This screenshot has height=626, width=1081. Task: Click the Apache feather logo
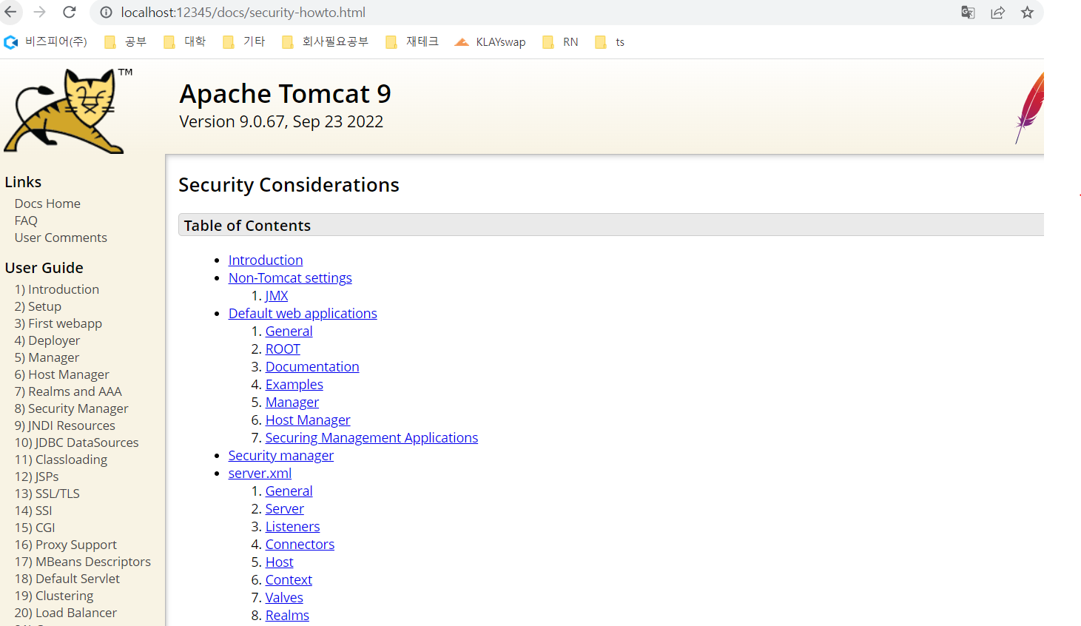click(1029, 108)
